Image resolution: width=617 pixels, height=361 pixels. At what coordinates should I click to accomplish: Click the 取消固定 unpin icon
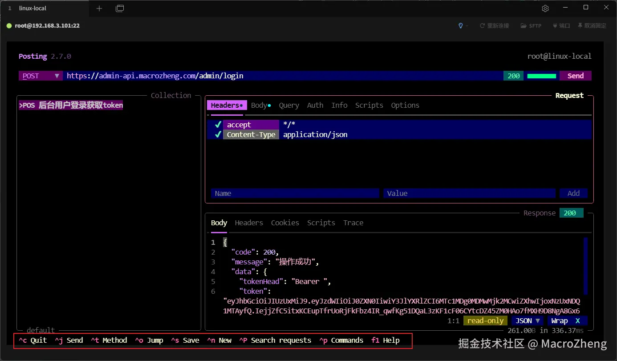click(580, 26)
